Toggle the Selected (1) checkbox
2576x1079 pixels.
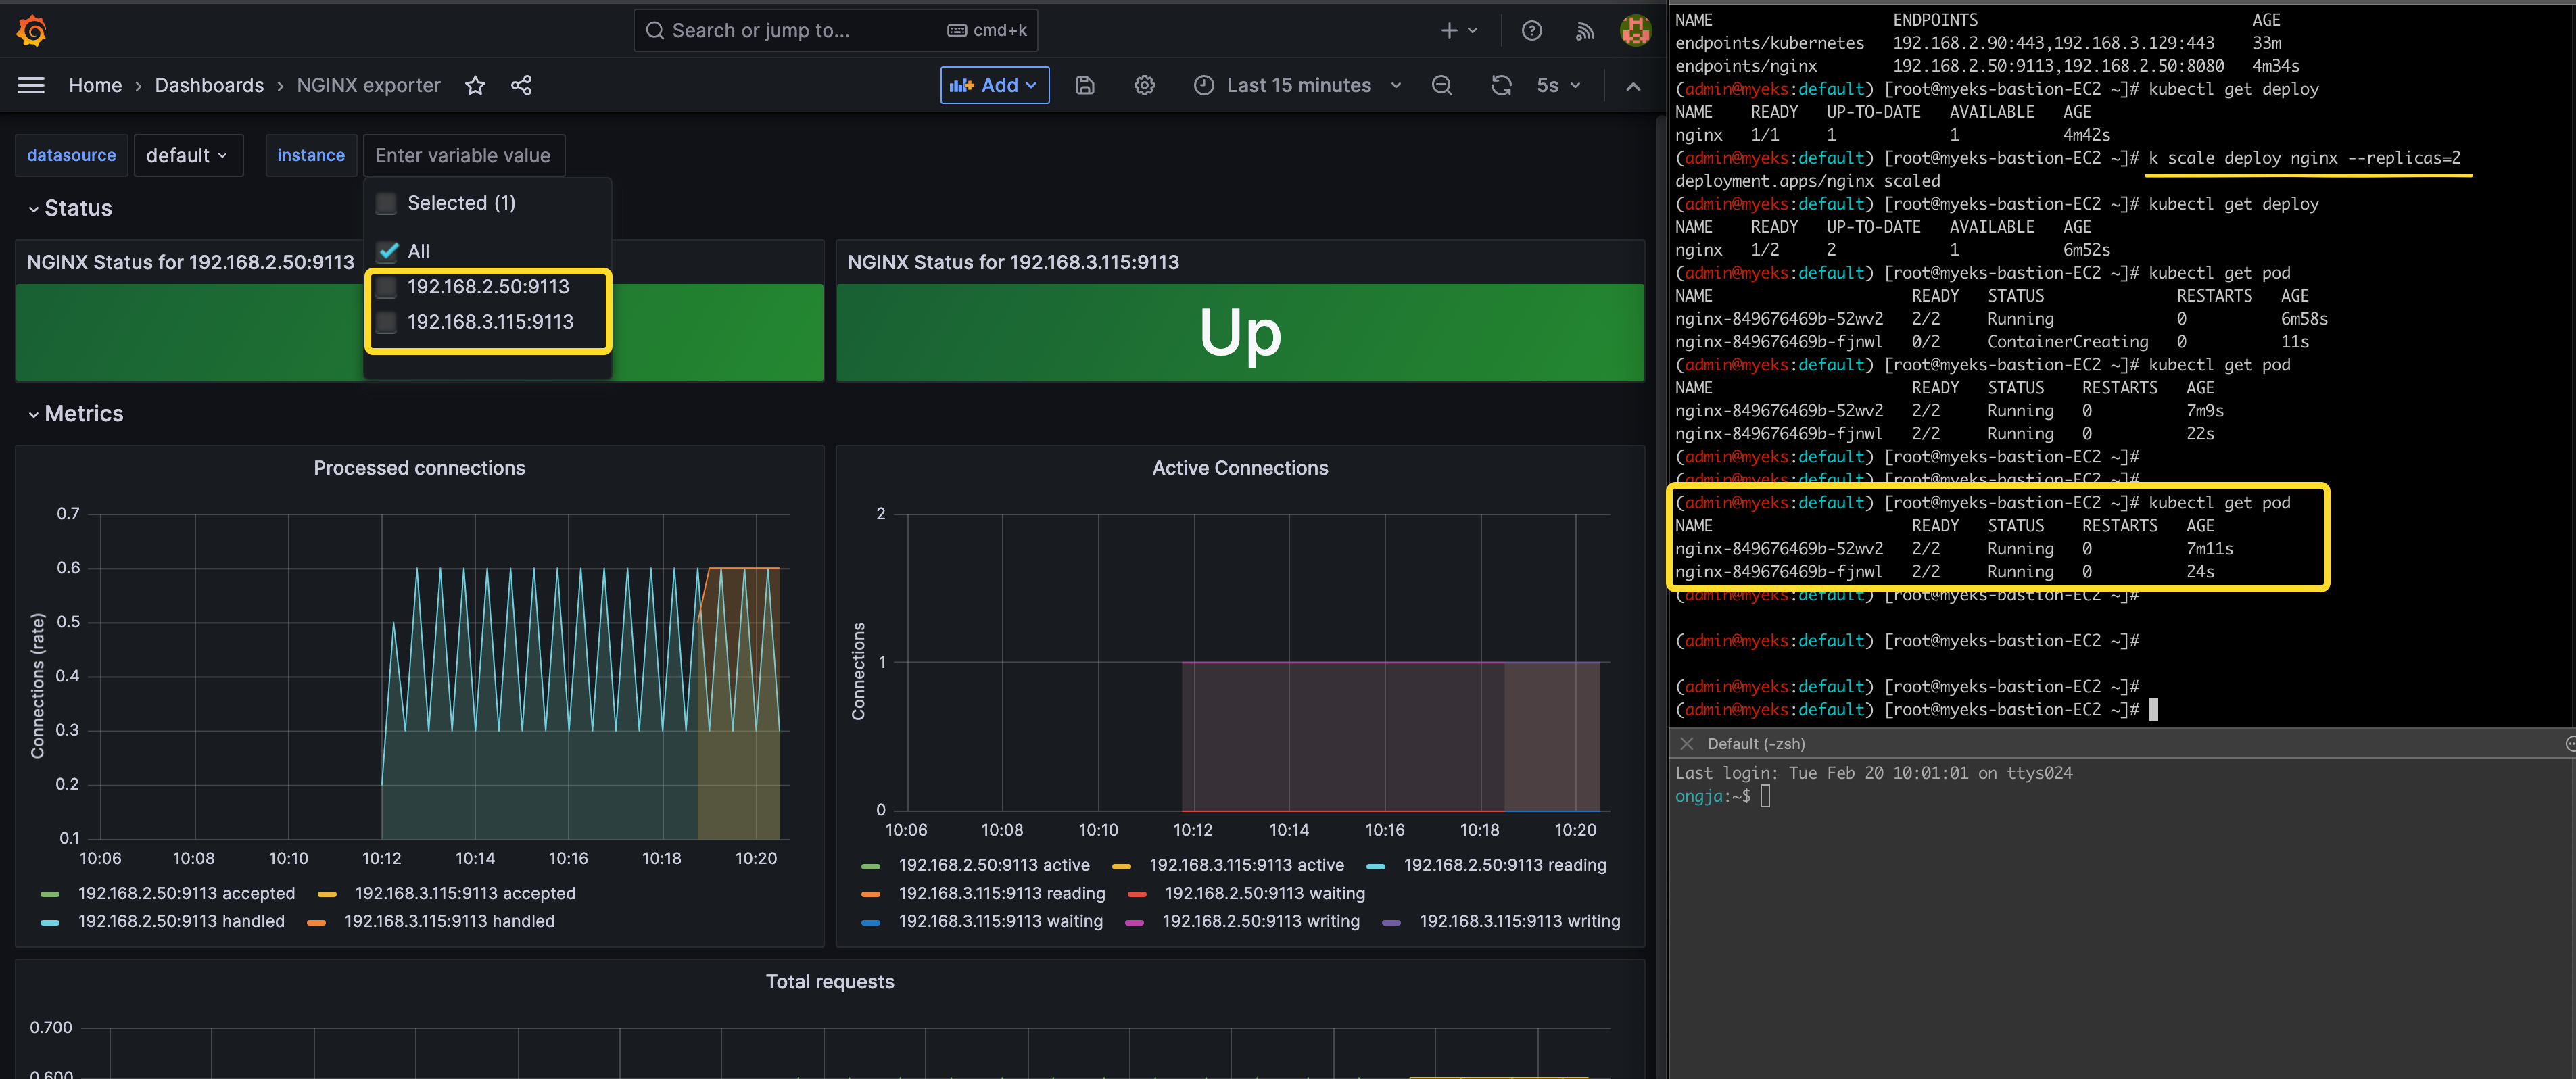(386, 204)
